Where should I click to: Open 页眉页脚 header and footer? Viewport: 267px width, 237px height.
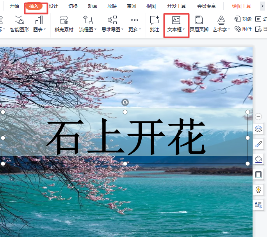[199, 24]
